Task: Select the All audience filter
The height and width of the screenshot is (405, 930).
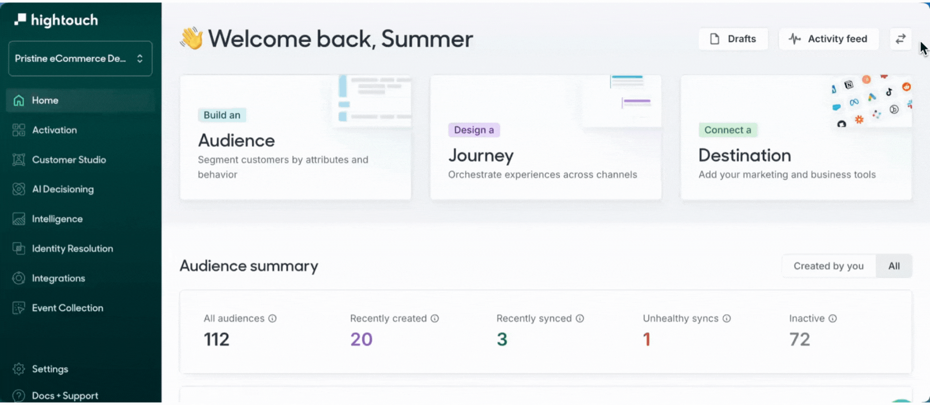Action: tap(894, 266)
